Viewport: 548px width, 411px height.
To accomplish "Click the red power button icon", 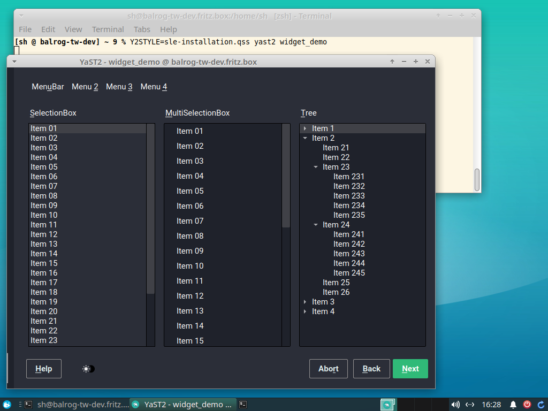I will point(527,405).
